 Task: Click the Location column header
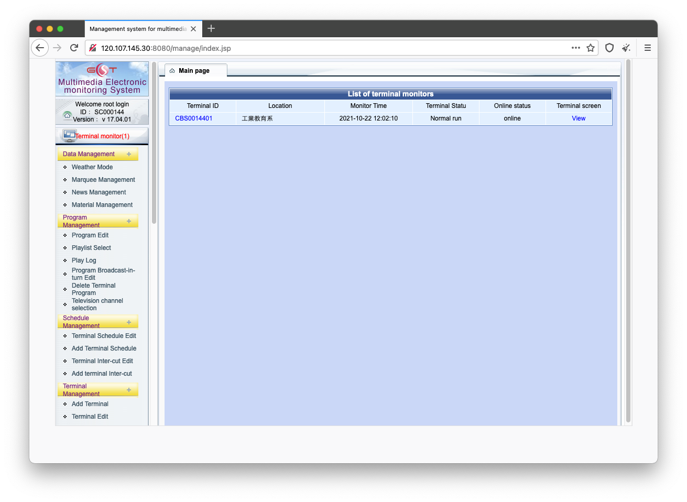(x=280, y=106)
